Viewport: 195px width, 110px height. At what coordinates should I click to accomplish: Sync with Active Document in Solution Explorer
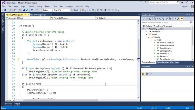pos(160,19)
